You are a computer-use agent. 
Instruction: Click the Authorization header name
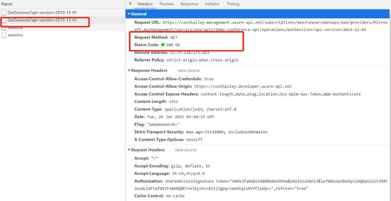(x=148, y=181)
